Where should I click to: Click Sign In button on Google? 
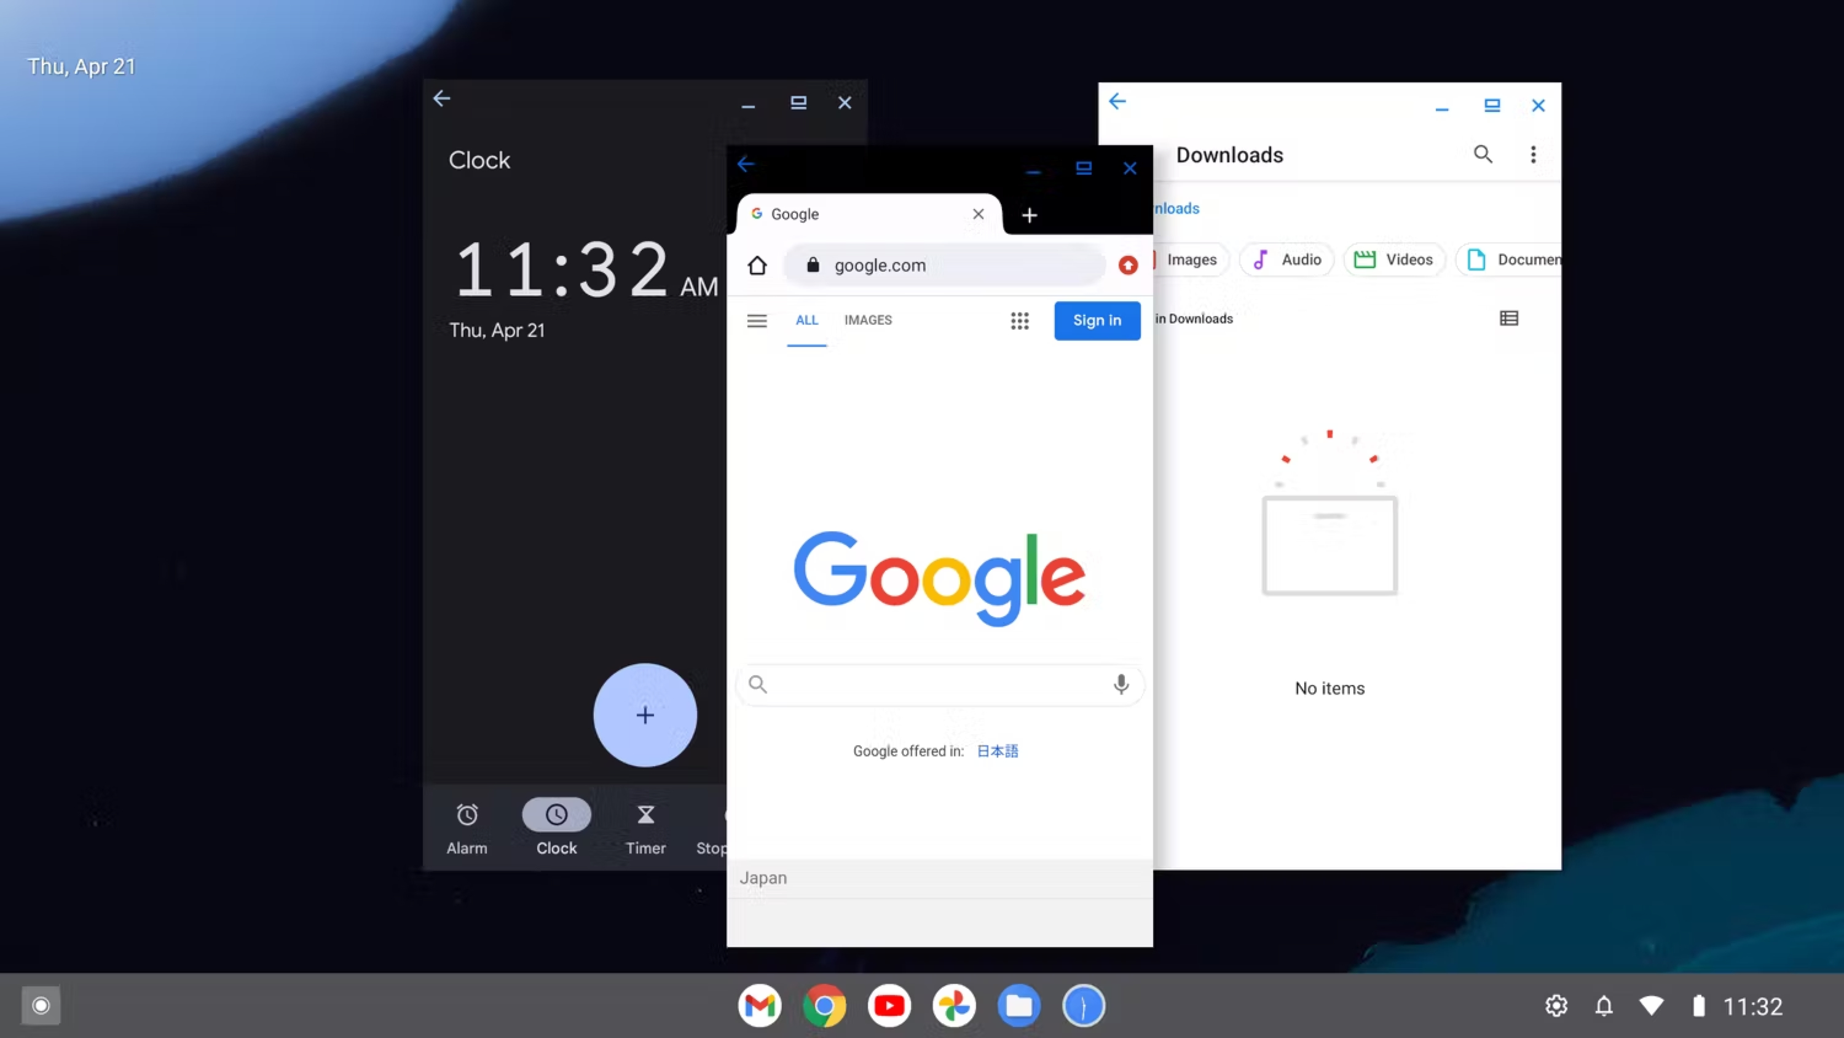[x=1095, y=319]
